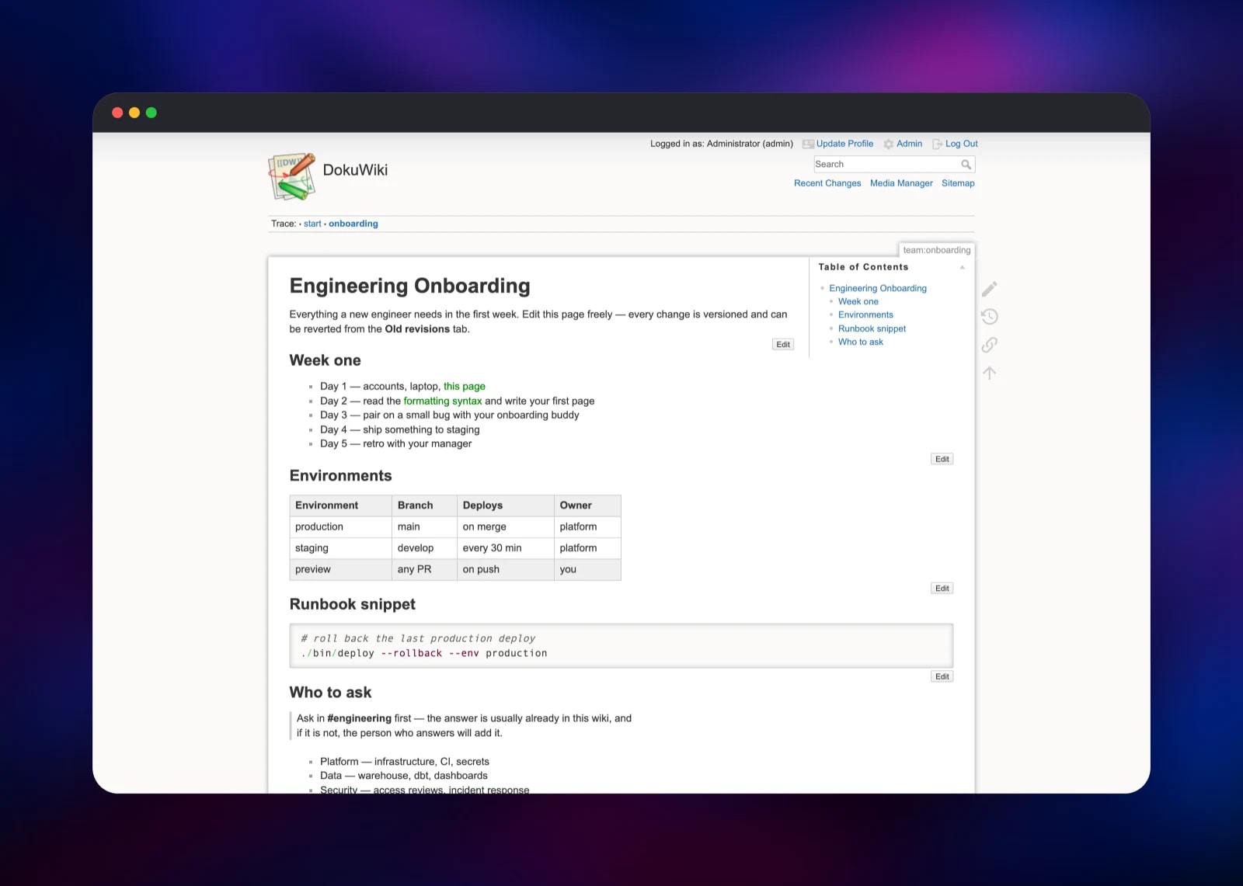
Task: Click the search magnifier icon
Action: click(x=966, y=165)
